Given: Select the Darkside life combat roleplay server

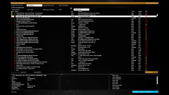Looking at the screenshot, I should tap(84, 67).
